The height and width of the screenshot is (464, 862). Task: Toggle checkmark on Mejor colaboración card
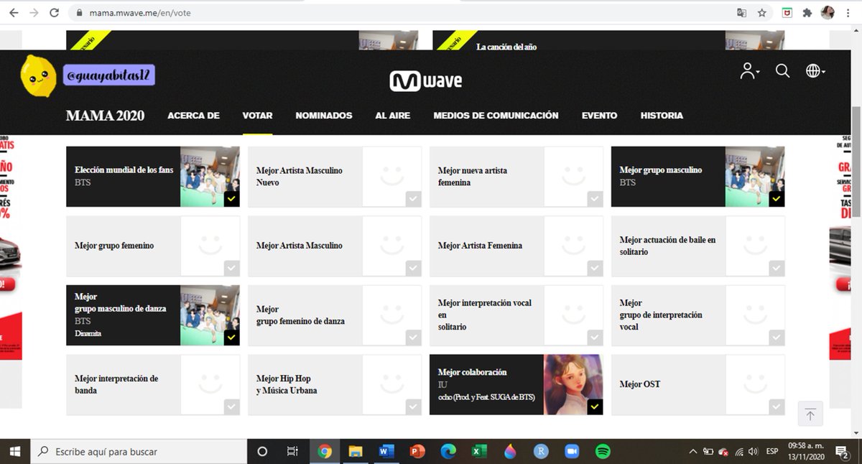click(x=595, y=407)
